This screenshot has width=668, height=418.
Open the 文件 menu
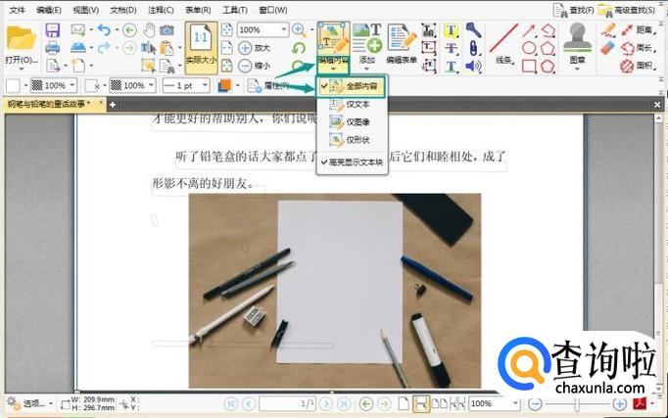[x=17, y=10]
